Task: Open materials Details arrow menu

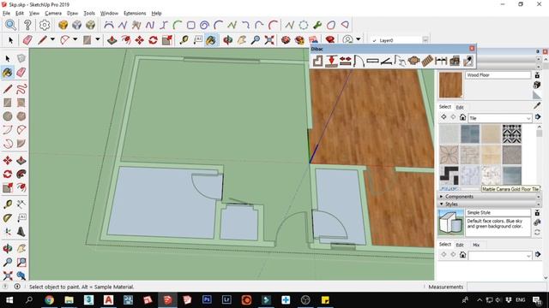Action: 538,117
